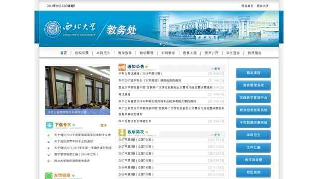This screenshot has width=318, height=179.
Task: Click the 教学回音壁 button
Action: point(253,160)
